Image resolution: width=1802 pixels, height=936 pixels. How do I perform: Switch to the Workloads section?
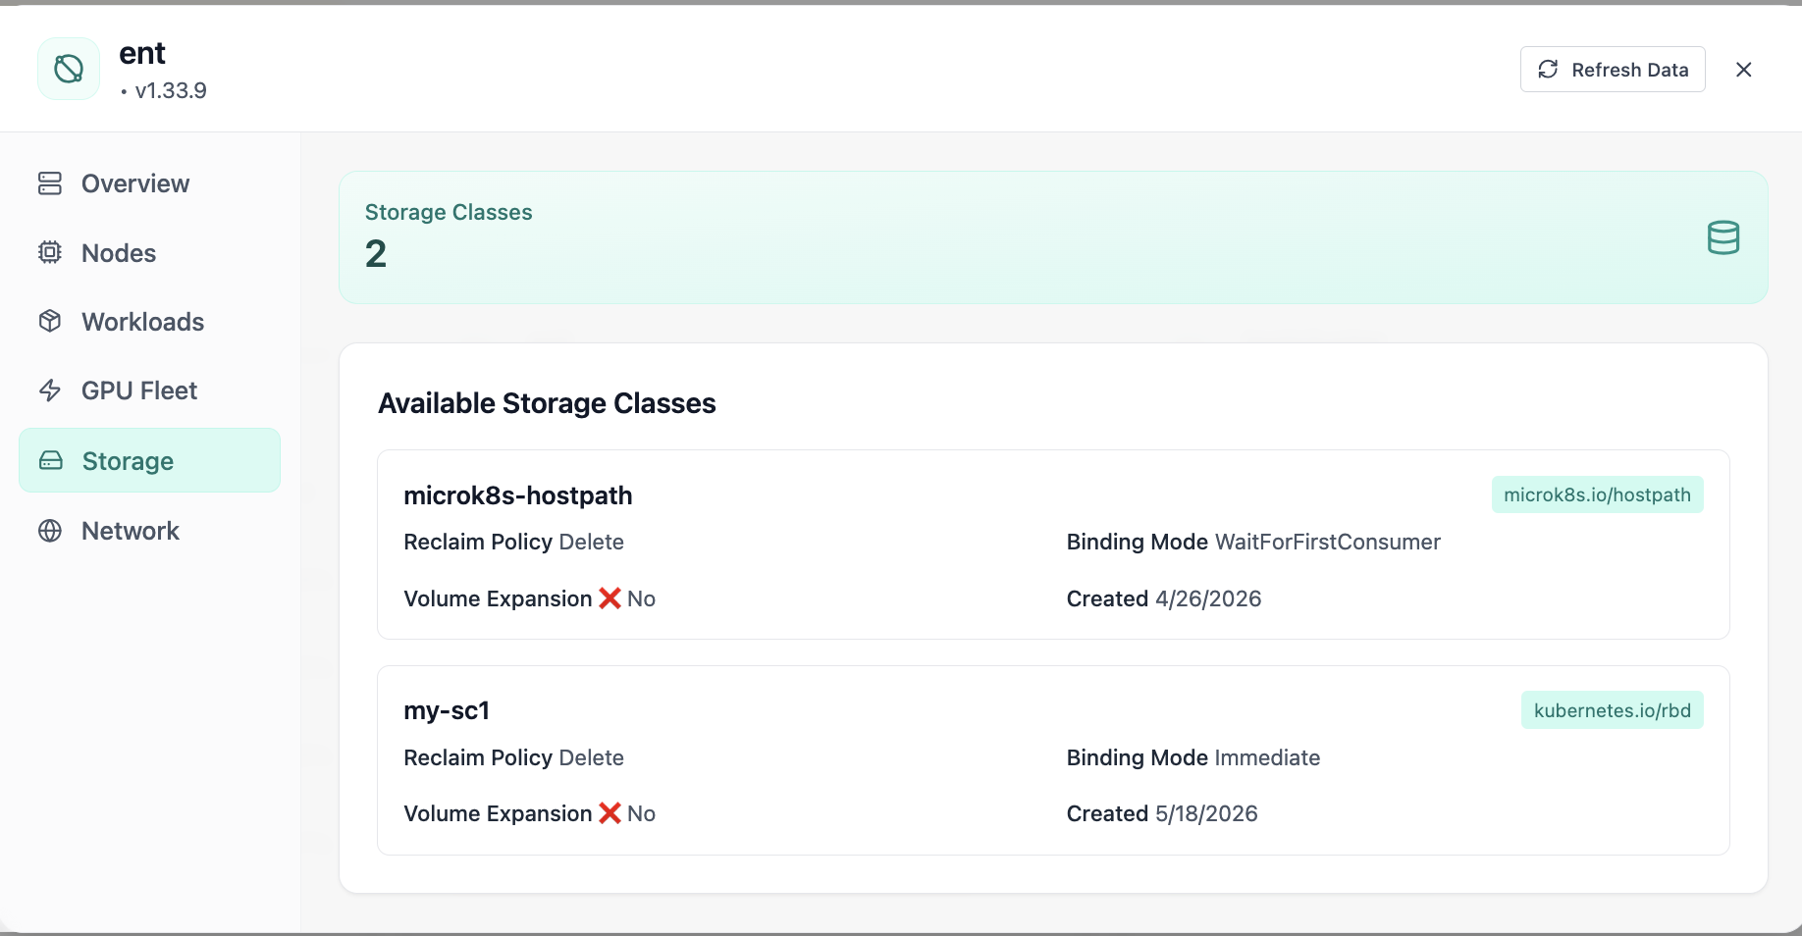pyautogui.click(x=150, y=322)
